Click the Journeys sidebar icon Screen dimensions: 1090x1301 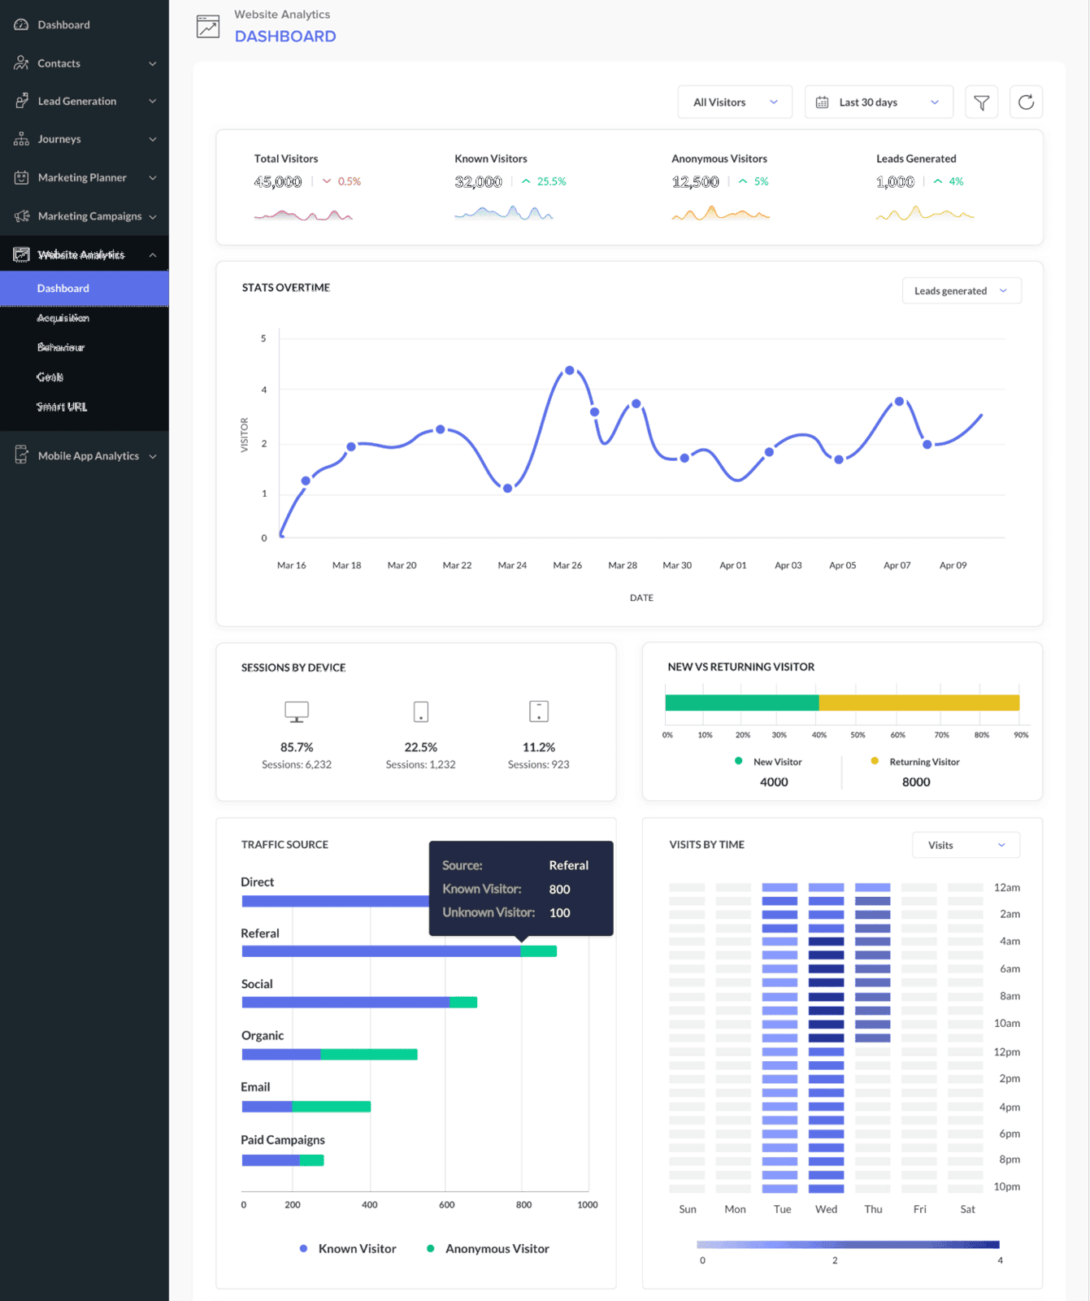coord(21,139)
